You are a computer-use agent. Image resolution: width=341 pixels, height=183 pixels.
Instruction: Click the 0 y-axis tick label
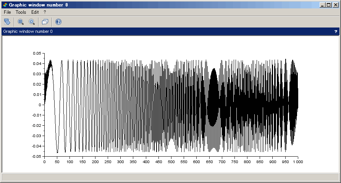coord(40,105)
